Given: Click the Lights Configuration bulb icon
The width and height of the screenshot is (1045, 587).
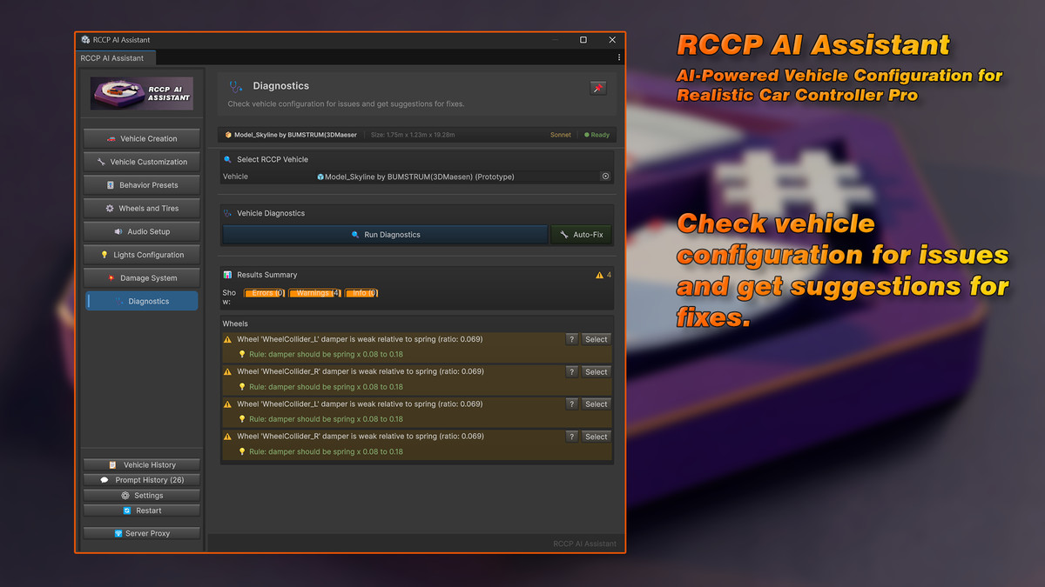Looking at the screenshot, I should [104, 254].
